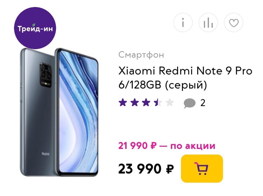This screenshot has height=196, width=263.
Task: View the 21 990 ₽ по акции offer
Action: tap(167, 146)
